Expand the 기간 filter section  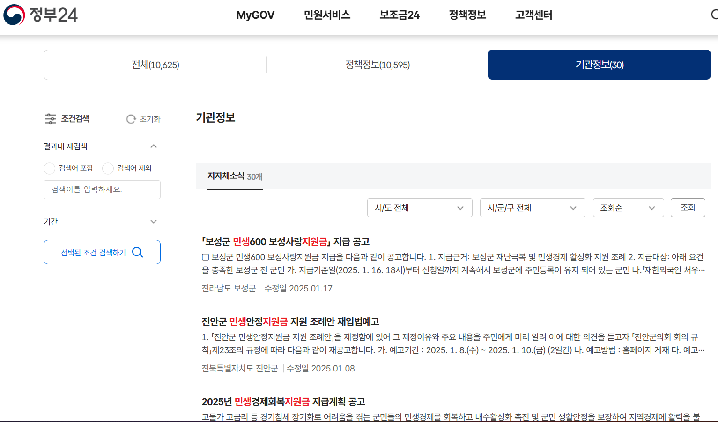[154, 221]
